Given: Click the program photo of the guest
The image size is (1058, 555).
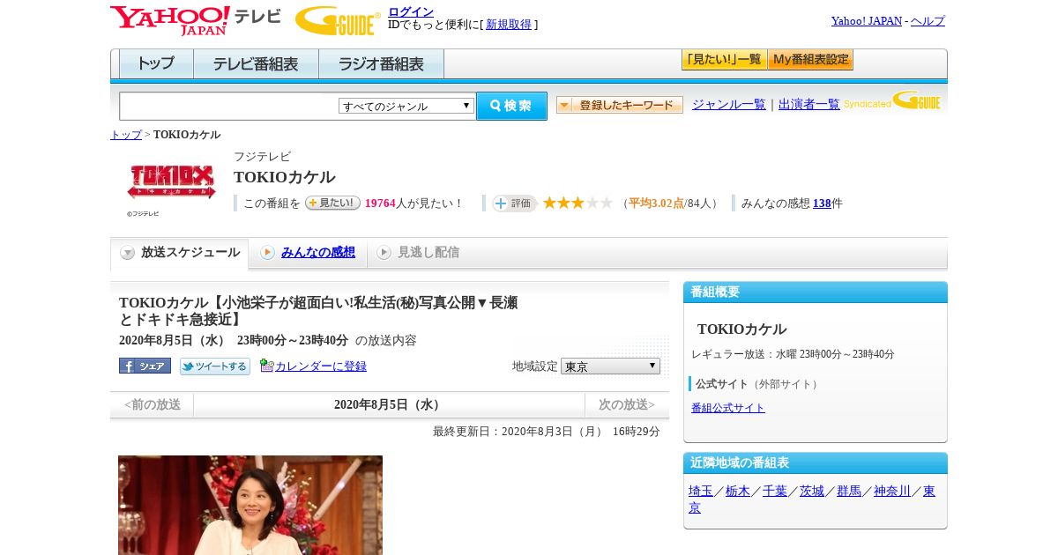Looking at the screenshot, I should 250,505.
